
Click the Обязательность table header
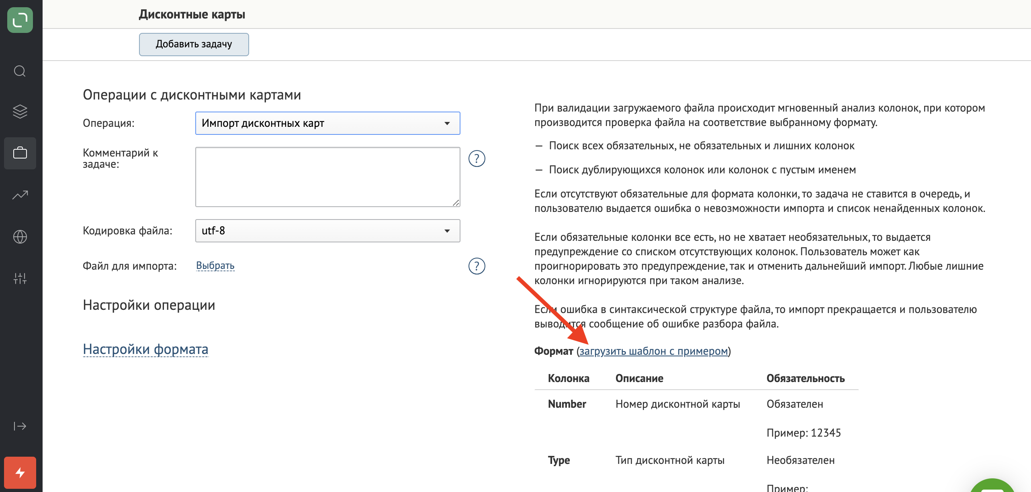[806, 378]
